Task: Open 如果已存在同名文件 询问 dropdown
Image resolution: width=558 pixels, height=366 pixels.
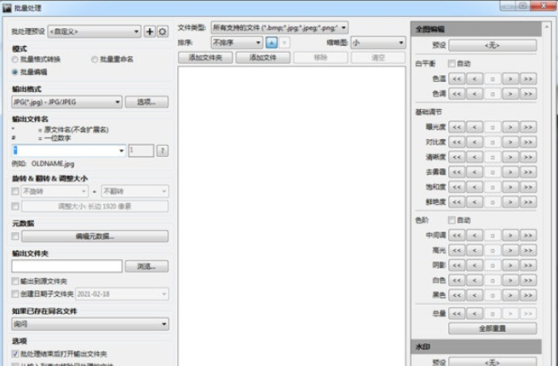Action: point(90,324)
